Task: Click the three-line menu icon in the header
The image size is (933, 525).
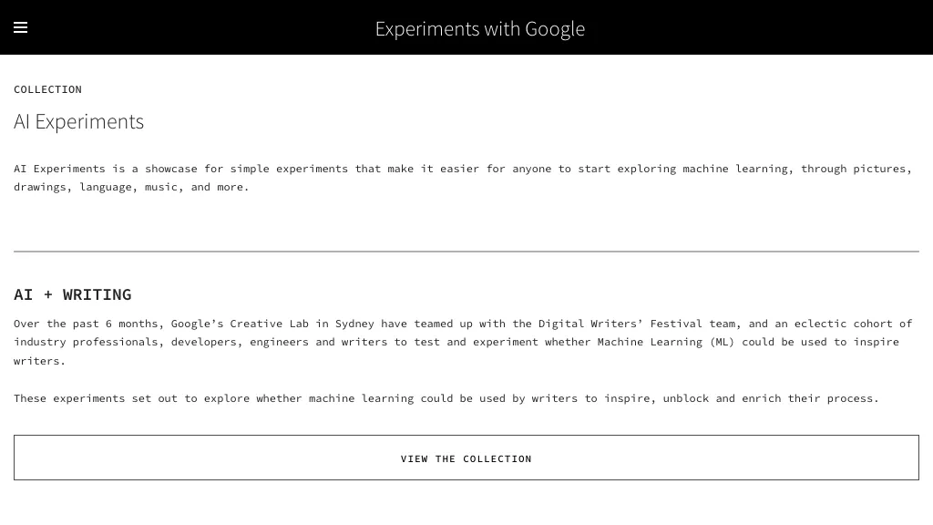Action: pyautogui.click(x=20, y=27)
